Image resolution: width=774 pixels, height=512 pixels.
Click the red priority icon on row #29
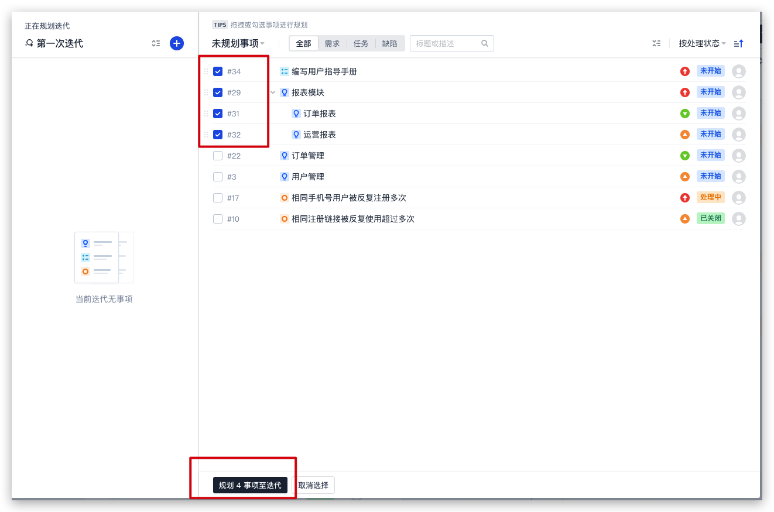point(685,92)
